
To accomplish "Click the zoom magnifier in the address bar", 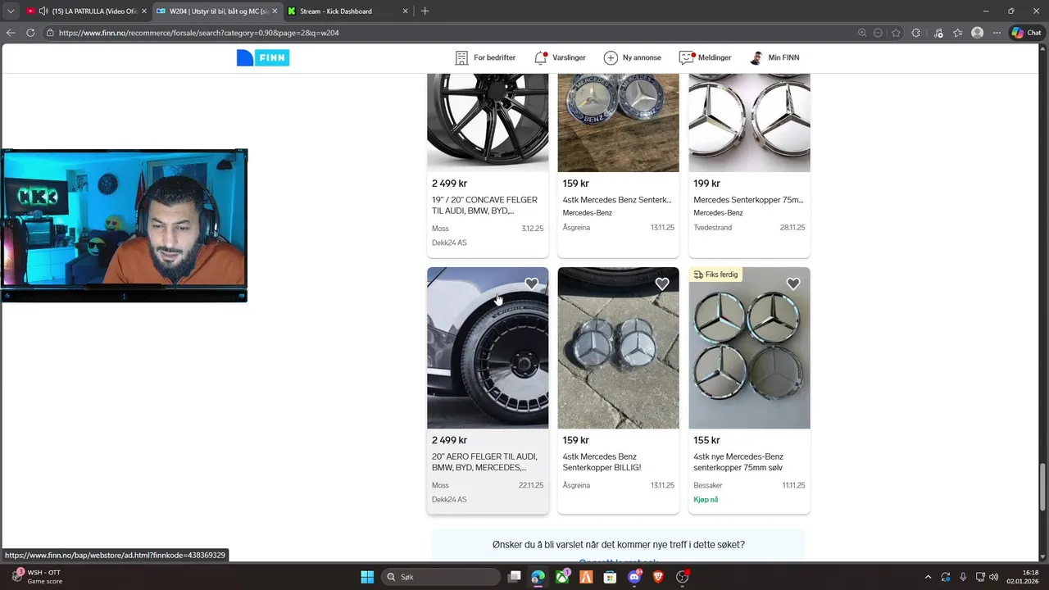I will pyautogui.click(x=862, y=33).
